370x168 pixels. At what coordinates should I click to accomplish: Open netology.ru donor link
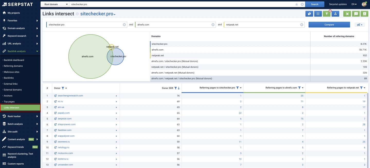(x=64, y=148)
